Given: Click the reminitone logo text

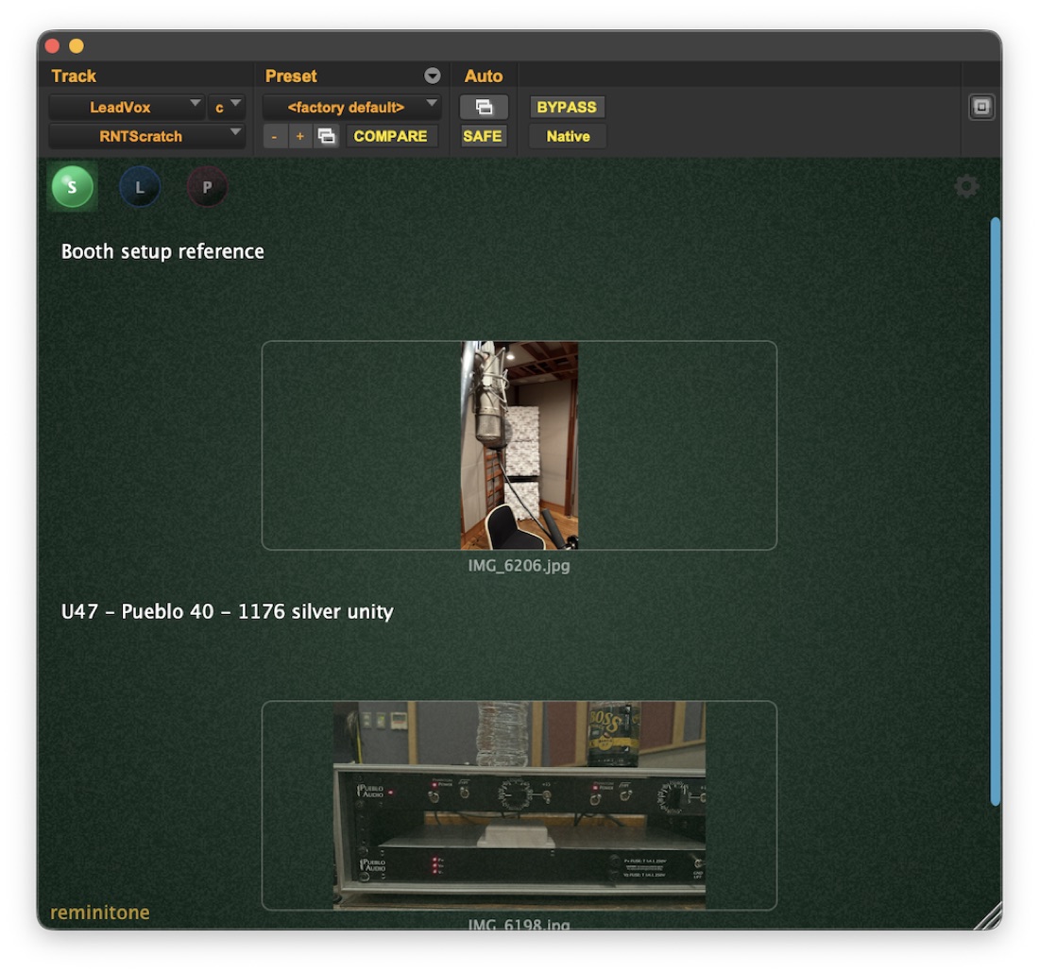Looking at the screenshot, I should [100, 912].
